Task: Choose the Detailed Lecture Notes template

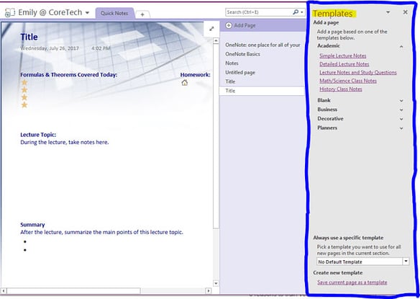Action: point(344,64)
